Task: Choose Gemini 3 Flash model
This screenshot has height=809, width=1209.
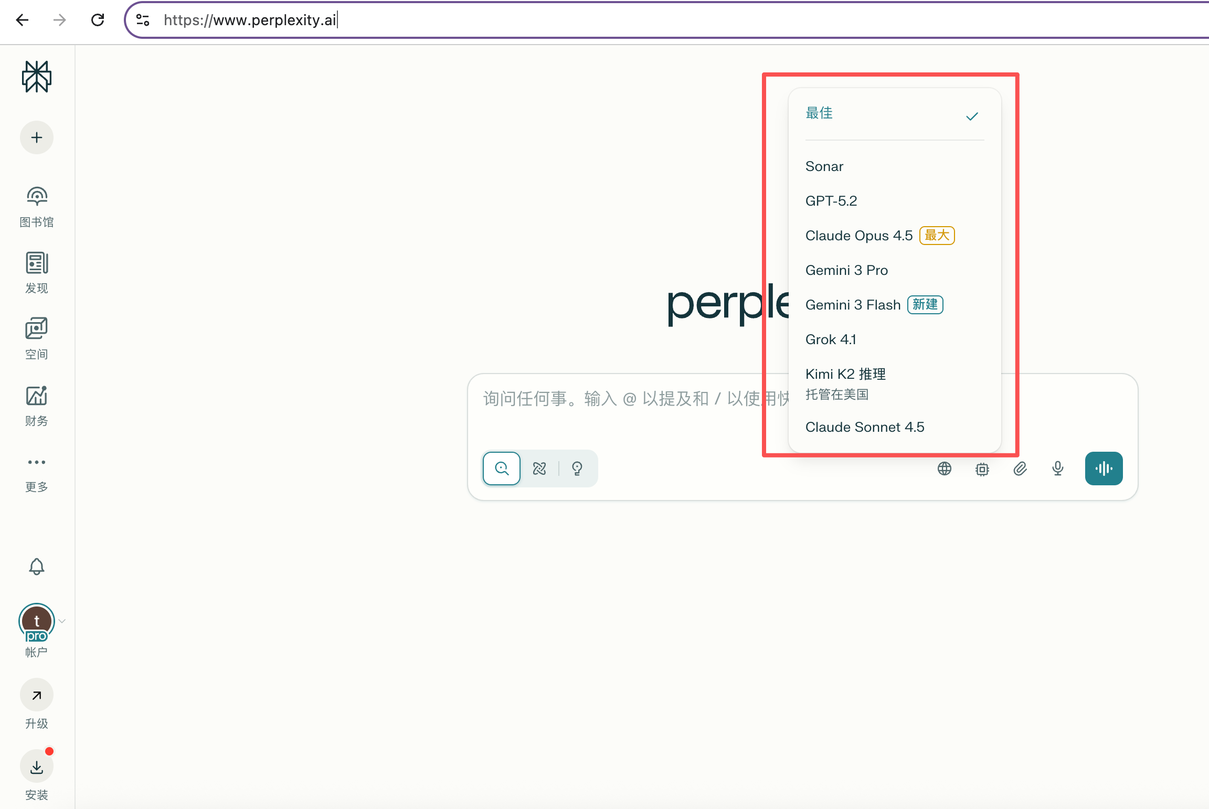Action: pos(895,305)
